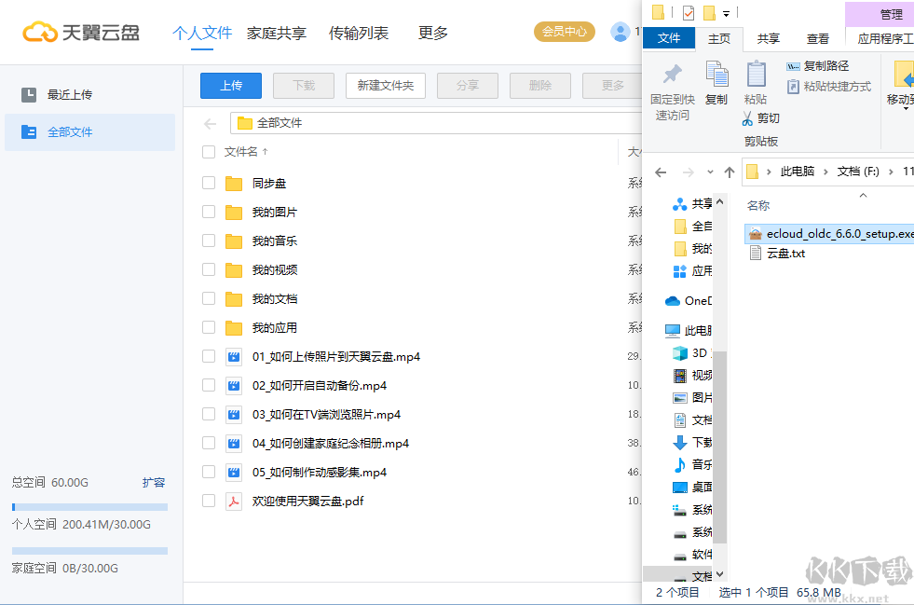Screen dimensions: 914x605
Task: Open the 更多 menu in the cloud drive toolbar
Action: click(x=612, y=85)
